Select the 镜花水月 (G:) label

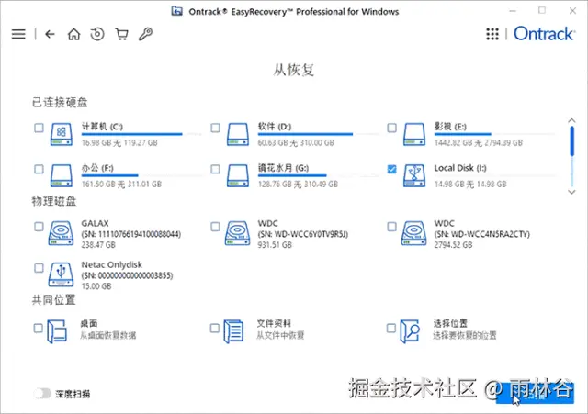tap(284, 168)
